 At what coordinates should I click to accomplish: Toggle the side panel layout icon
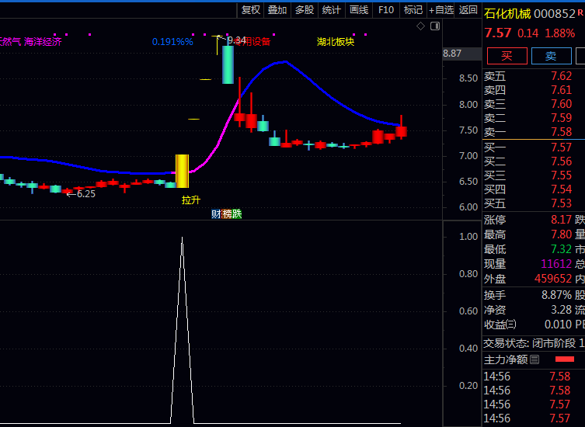pos(435,26)
